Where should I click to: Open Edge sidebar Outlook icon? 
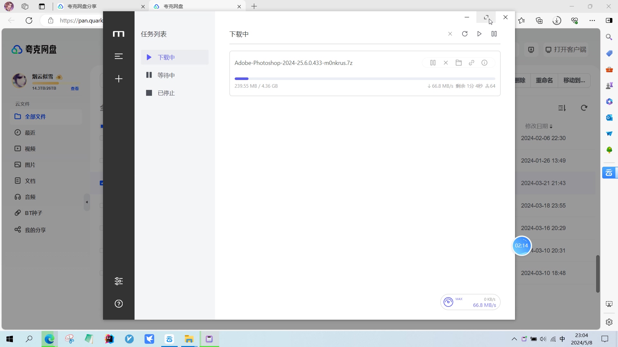[609, 118]
